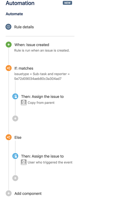114x206 pixels.
Task: Click the Add component label
Action: click(28, 193)
